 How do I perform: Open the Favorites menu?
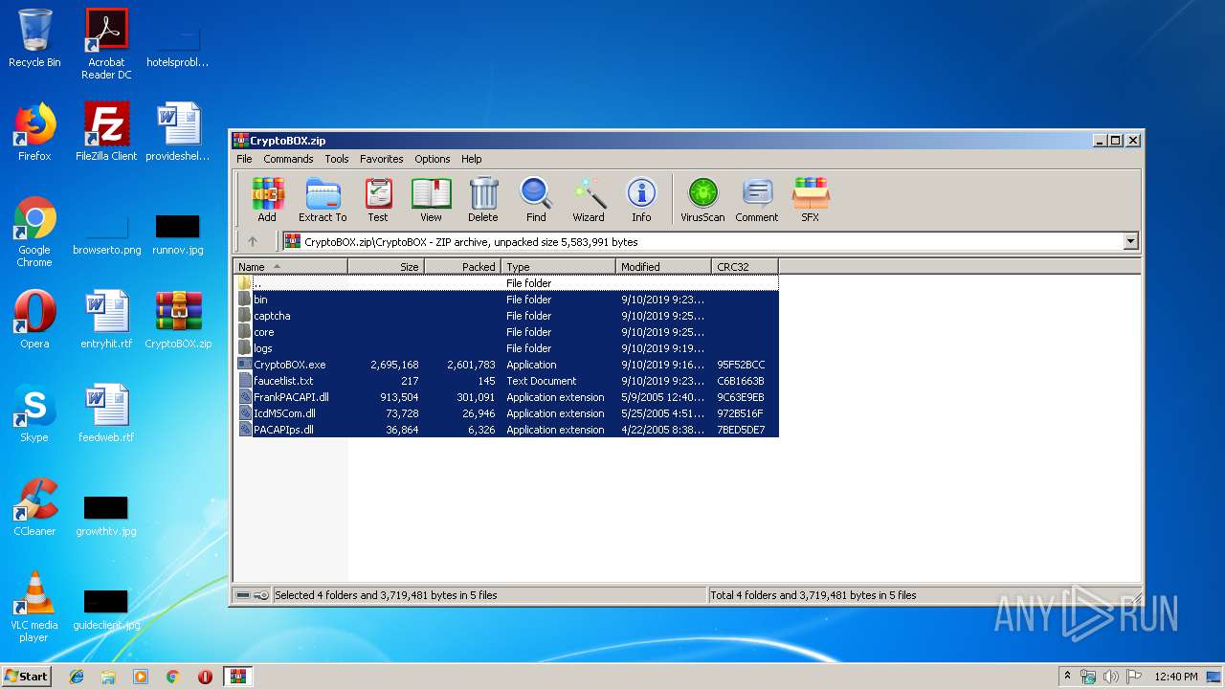(381, 159)
